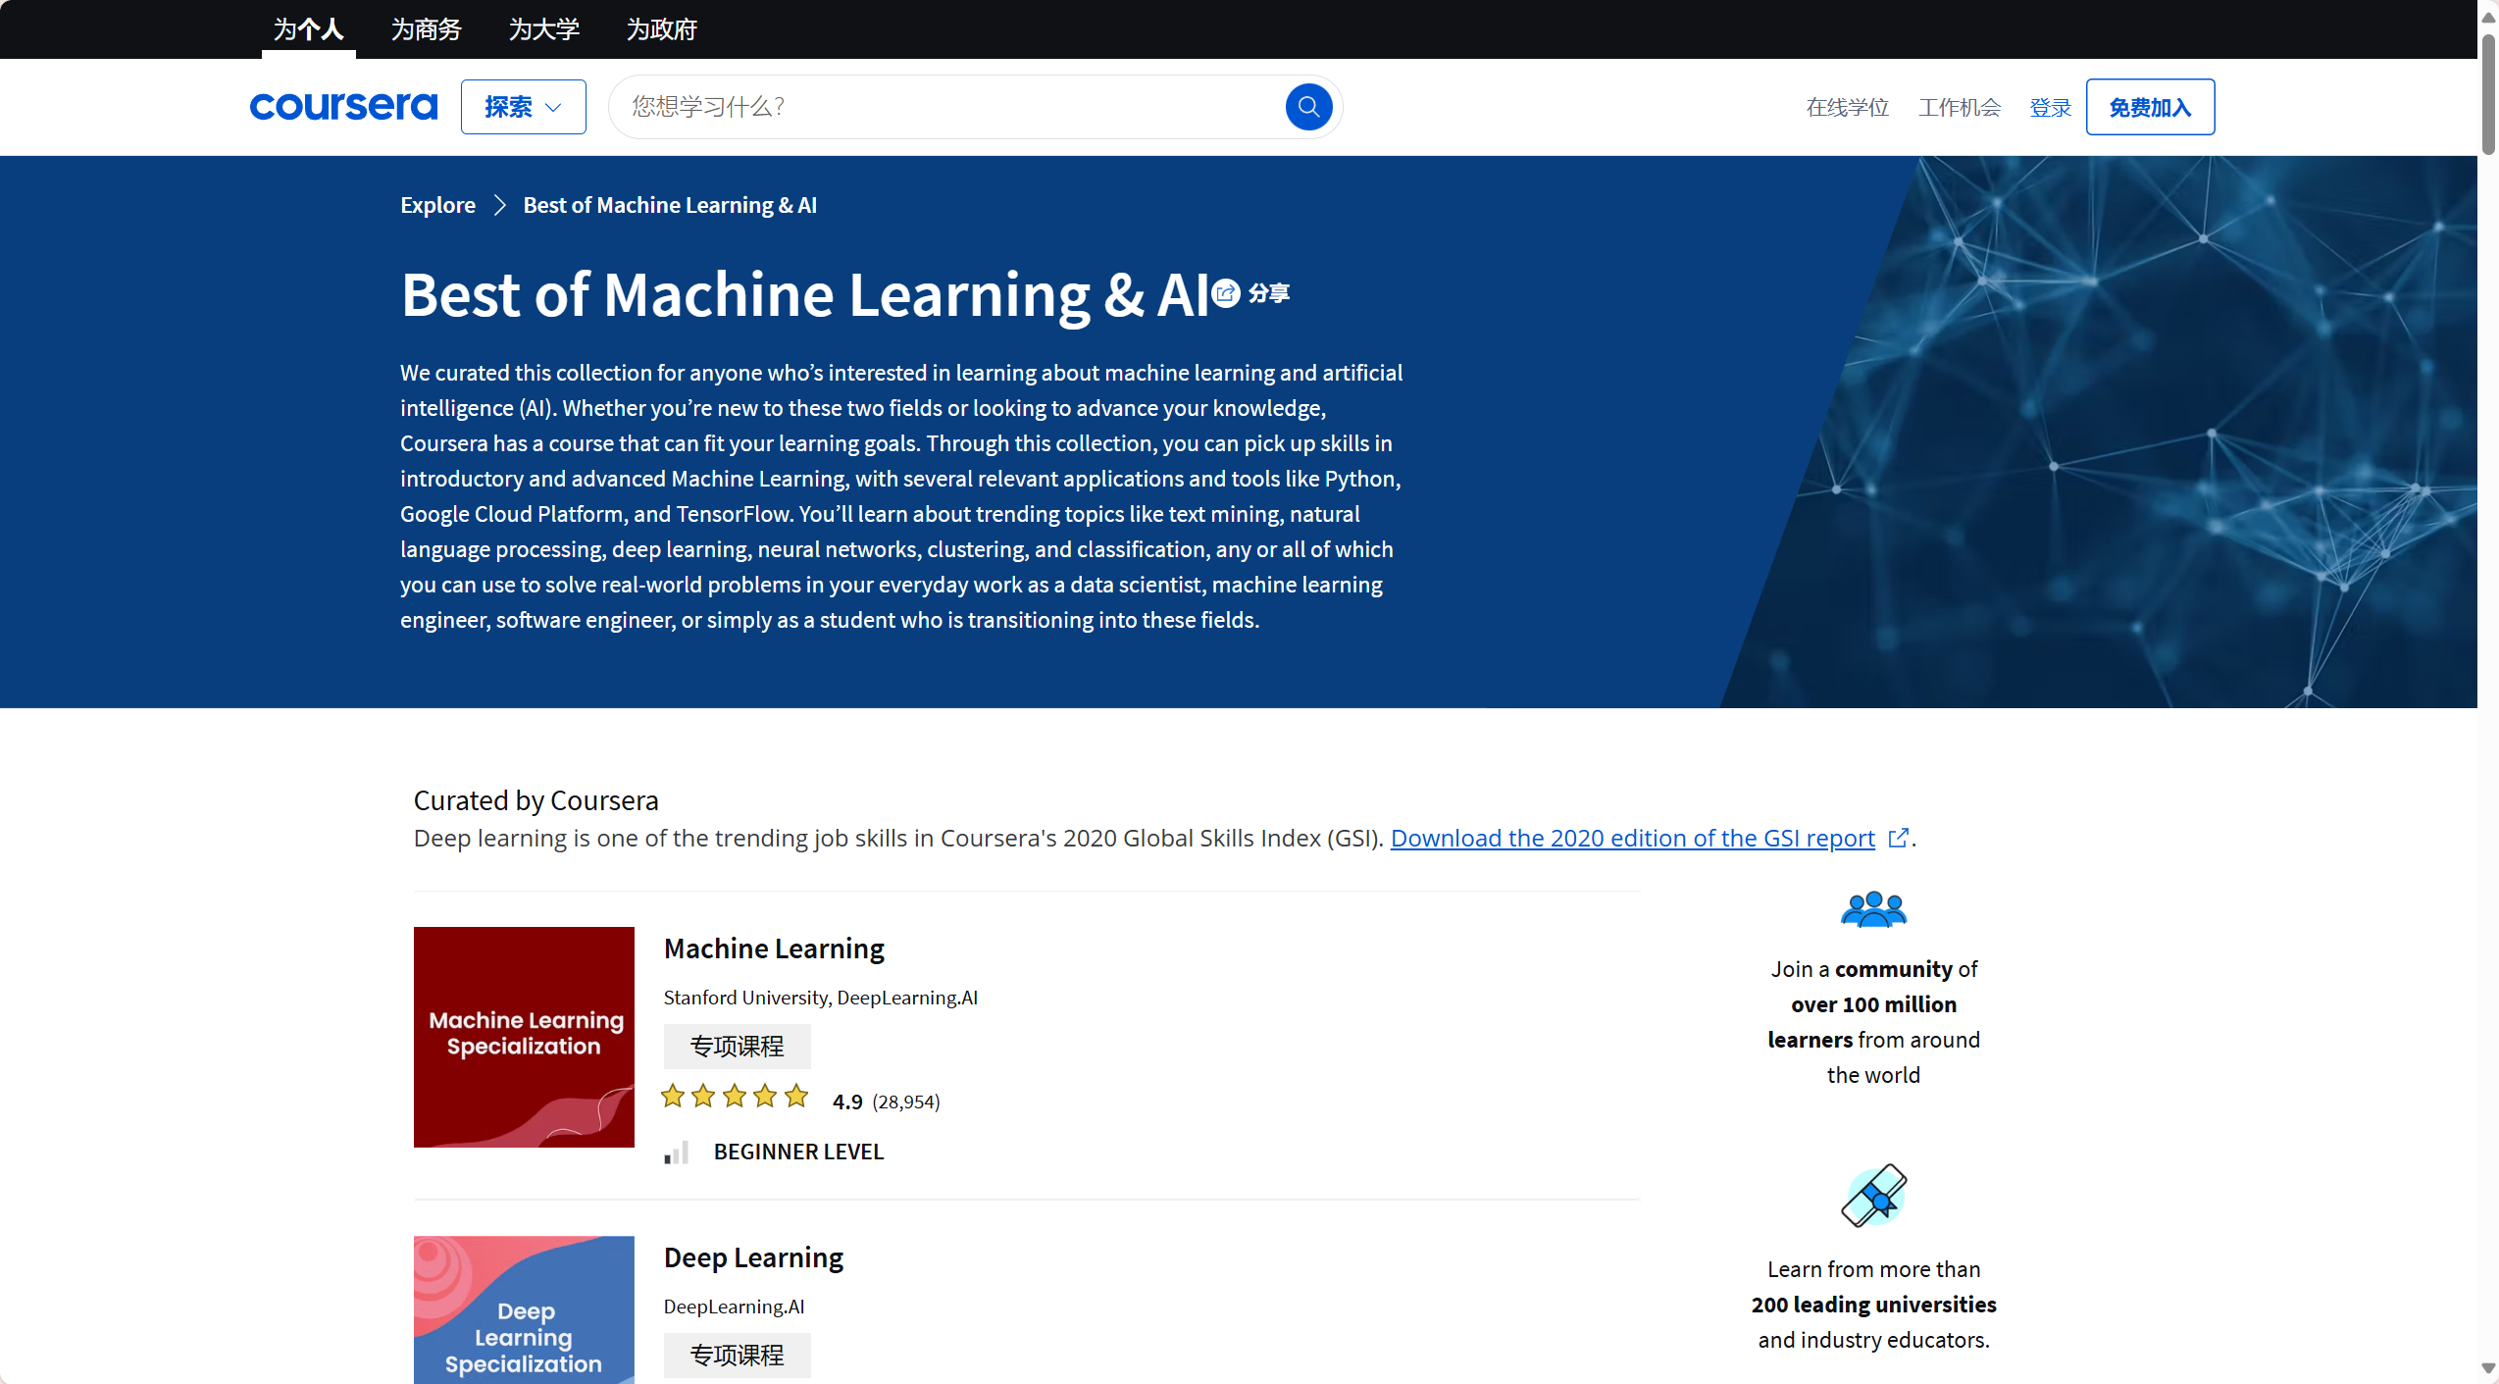Click the external-link icon after the GSI report link
This screenshot has width=2499, height=1384.
[x=1899, y=839]
